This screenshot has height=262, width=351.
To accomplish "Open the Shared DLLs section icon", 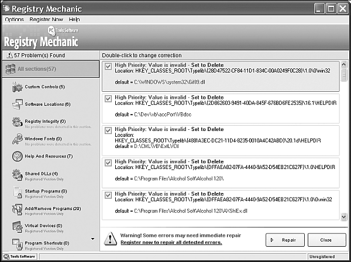I will click(x=16, y=174).
